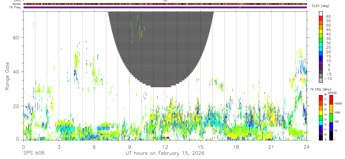Click the NOISE legend label '10000'
The image size is (345, 159).
pyautogui.click(x=337, y=103)
